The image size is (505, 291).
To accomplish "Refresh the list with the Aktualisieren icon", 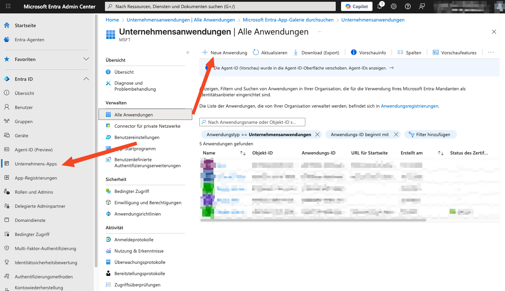I will (x=255, y=52).
